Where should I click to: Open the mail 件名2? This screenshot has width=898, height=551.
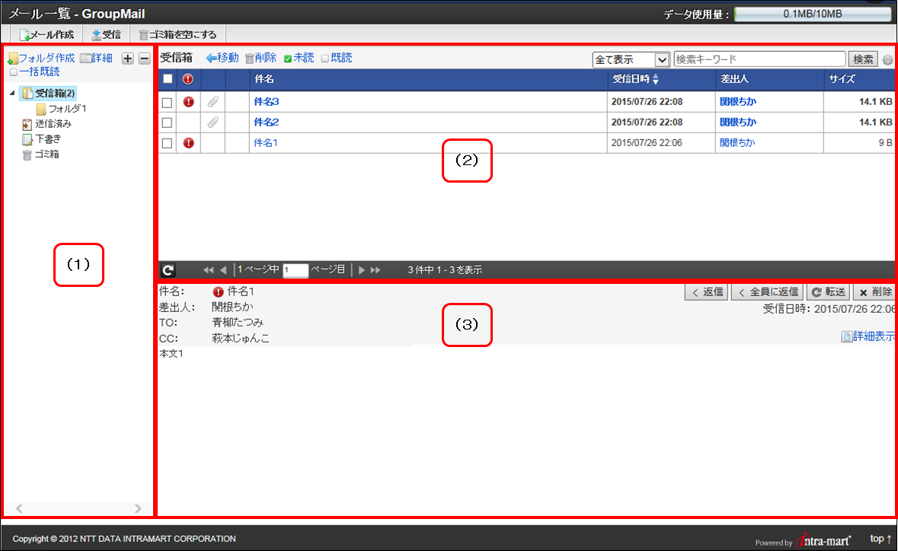coord(267,122)
